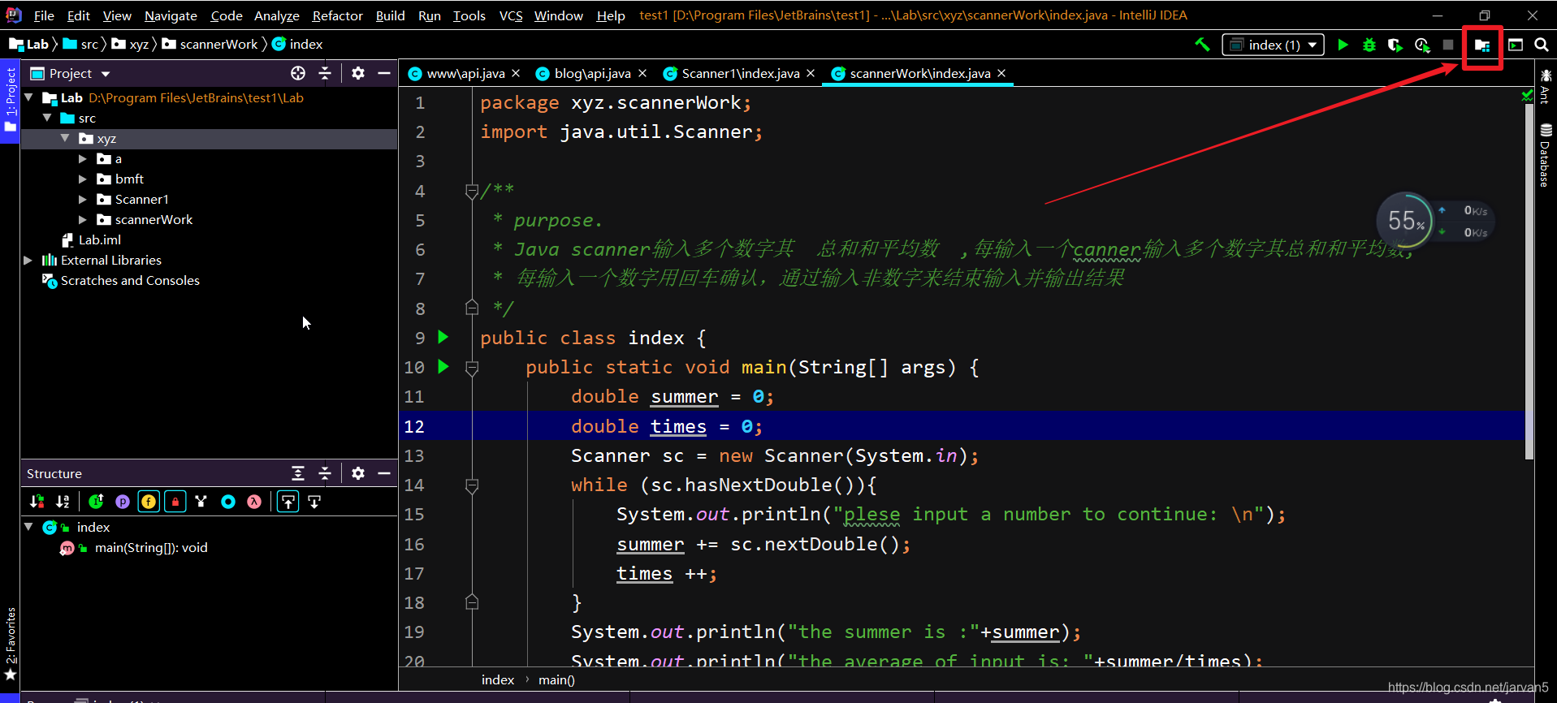The height and width of the screenshot is (703, 1557).
Task: Open the VCS menu
Action: [x=511, y=15]
